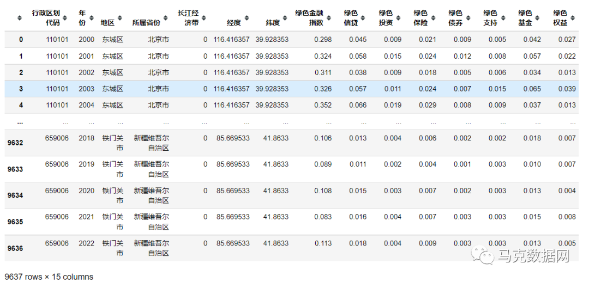Select row index 1
The height and width of the screenshot is (282, 589).
click(21, 56)
